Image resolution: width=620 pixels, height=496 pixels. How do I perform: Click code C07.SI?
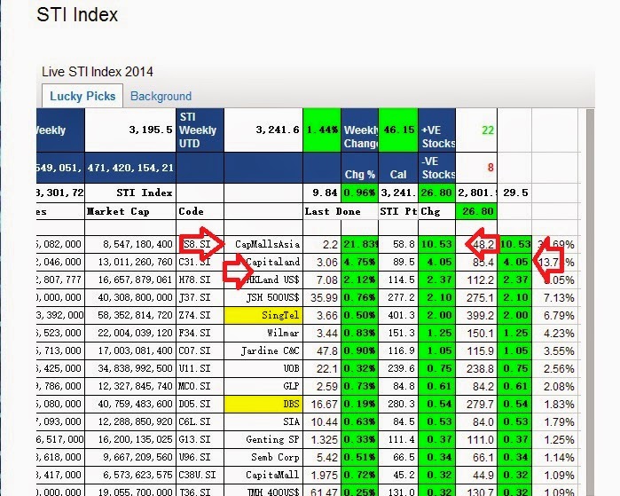(x=194, y=350)
